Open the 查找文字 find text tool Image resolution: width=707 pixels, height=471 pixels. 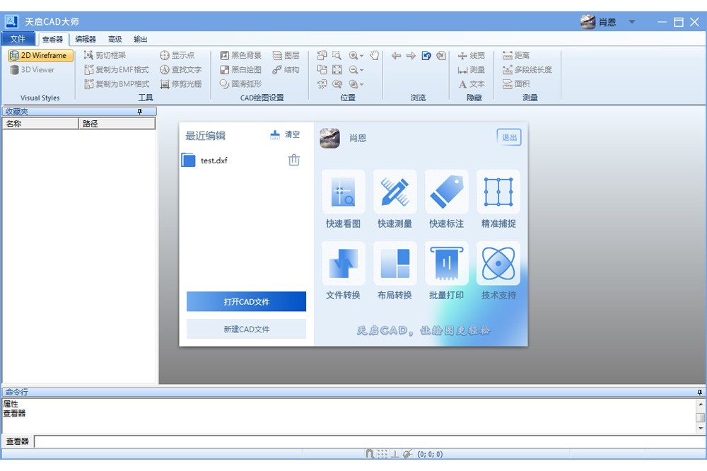pos(181,70)
